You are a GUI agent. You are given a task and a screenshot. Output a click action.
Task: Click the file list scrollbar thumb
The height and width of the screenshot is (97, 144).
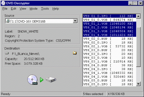138,47
